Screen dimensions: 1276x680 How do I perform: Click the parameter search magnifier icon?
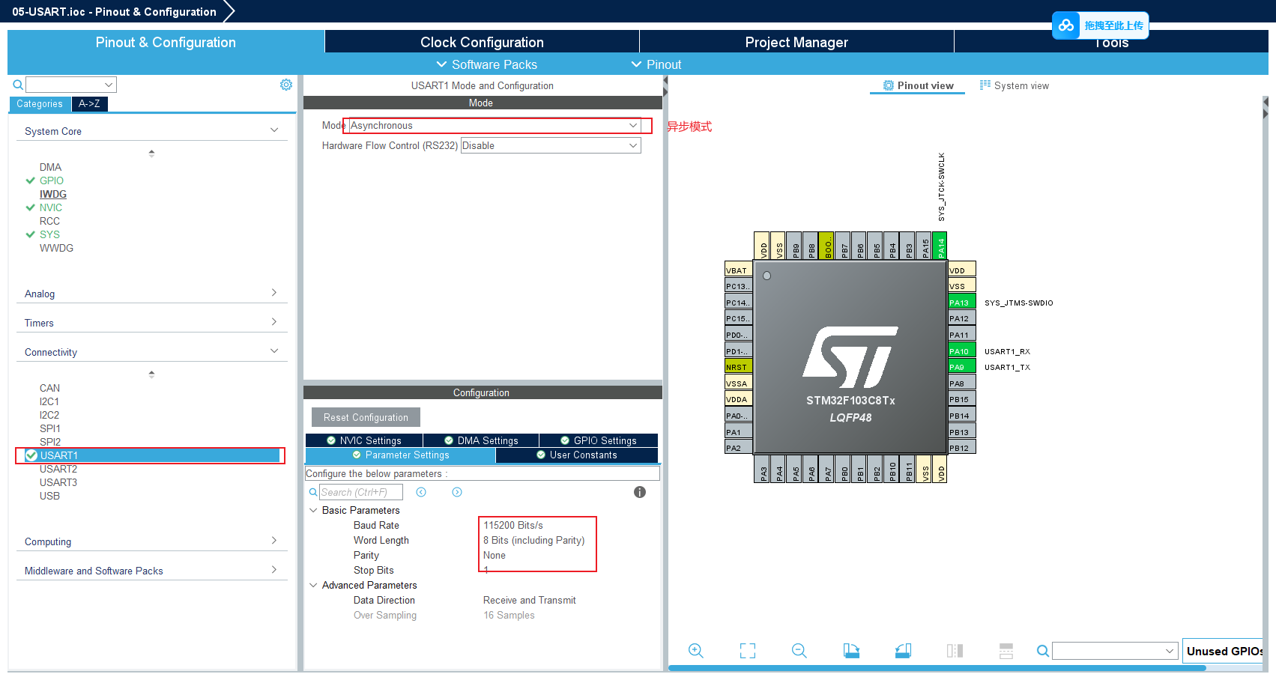coord(313,492)
